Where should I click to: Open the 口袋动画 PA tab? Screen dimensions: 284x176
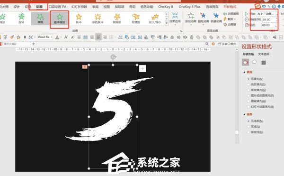pos(57,7)
